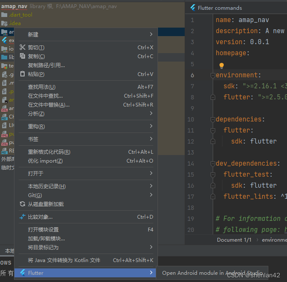Select 加载/卸载模块... menu entry
The width and height of the screenshot is (287, 282).
(x=86, y=238)
